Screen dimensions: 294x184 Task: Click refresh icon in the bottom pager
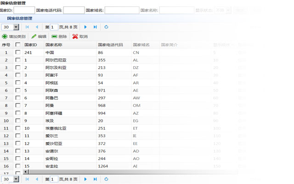[x=107, y=179]
